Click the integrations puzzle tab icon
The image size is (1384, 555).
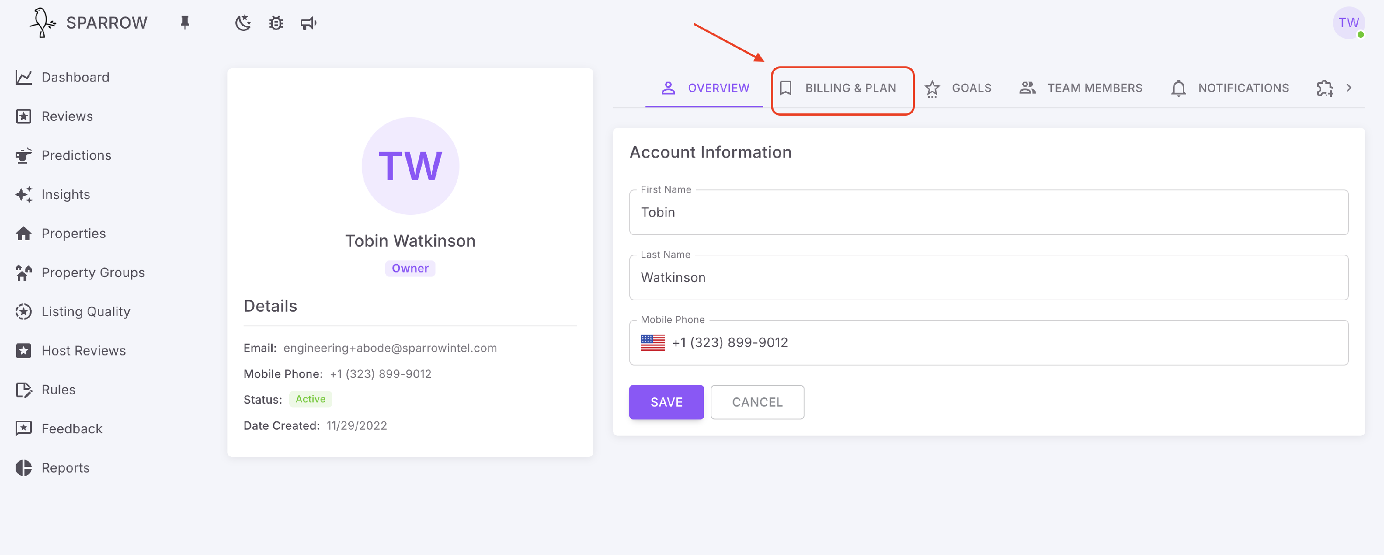[x=1325, y=88]
